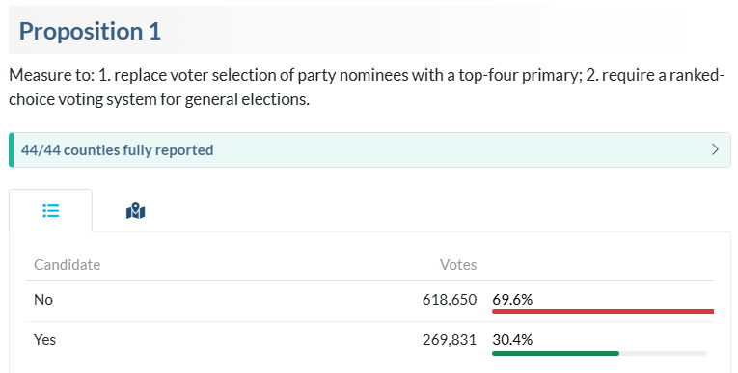Viewport: 738px width, 373px height.
Task: Switch to the list results view icon
Action: coord(51,211)
